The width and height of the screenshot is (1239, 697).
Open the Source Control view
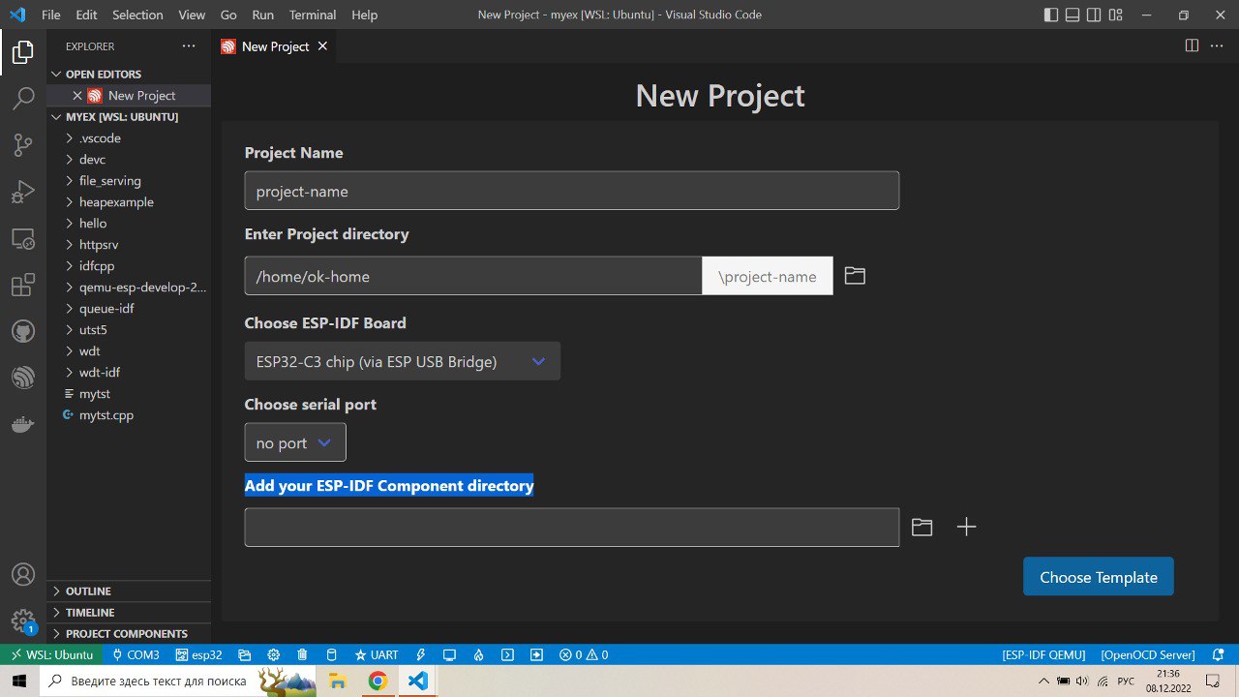pyautogui.click(x=23, y=145)
